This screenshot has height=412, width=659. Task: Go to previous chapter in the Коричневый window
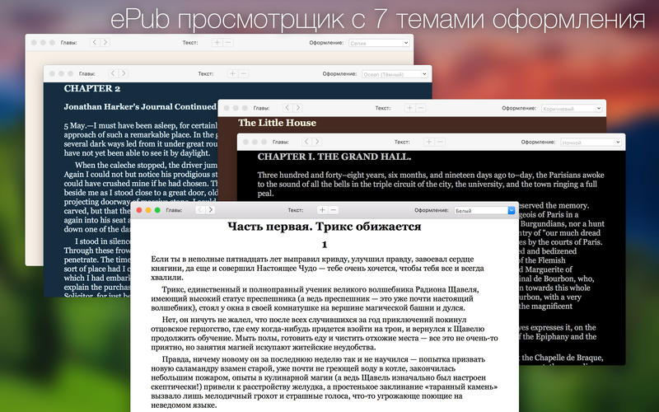coord(287,108)
